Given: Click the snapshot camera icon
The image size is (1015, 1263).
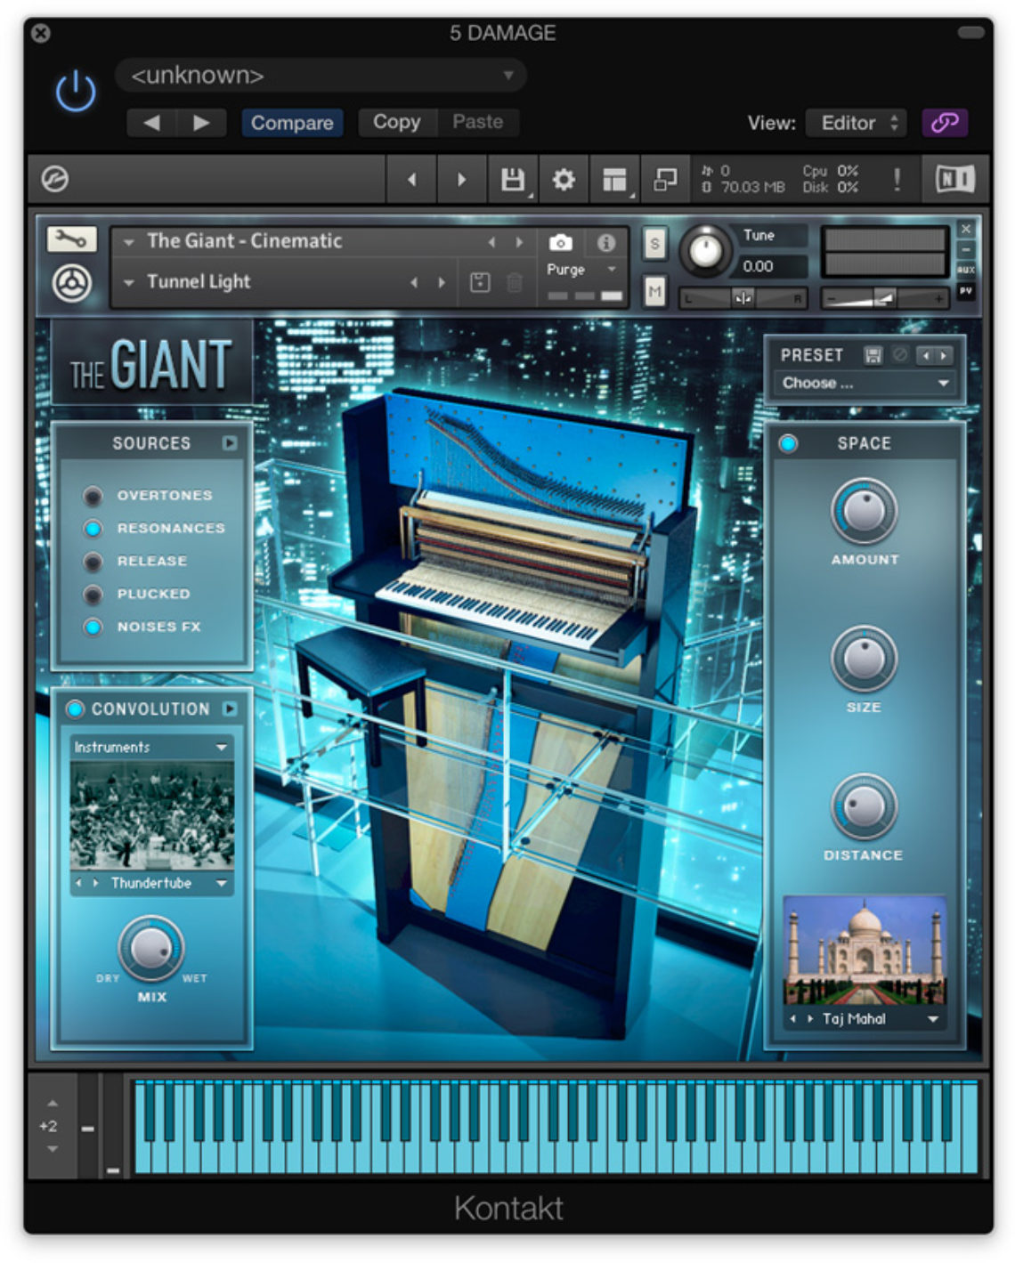Looking at the screenshot, I should click(x=561, y=242).
